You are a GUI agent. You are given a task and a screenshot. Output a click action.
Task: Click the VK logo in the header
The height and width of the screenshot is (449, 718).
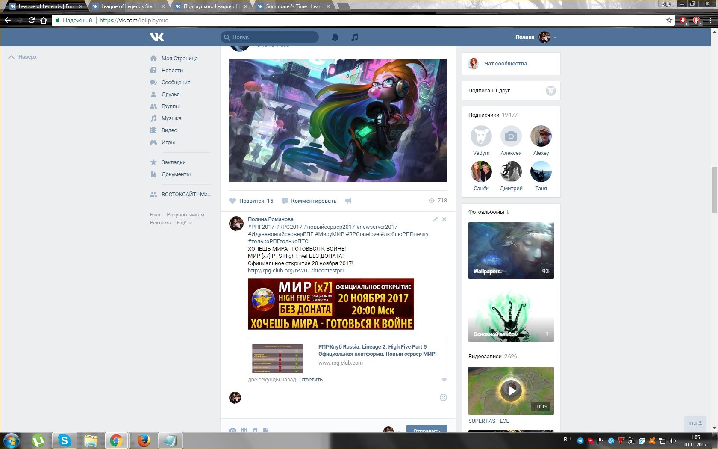pyautogui.click(x=157, y=37)
